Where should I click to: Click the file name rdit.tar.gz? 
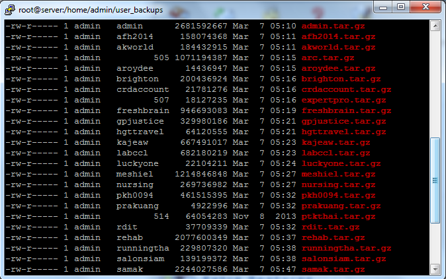tap(330, 227)
